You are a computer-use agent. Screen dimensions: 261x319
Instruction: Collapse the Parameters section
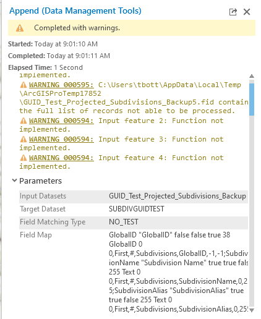coord(14,181)
